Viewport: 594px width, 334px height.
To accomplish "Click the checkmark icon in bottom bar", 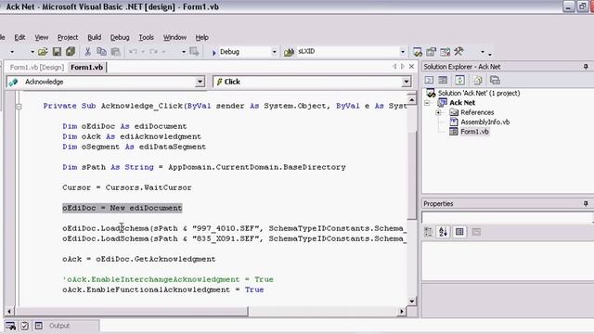I will point(25,326).
